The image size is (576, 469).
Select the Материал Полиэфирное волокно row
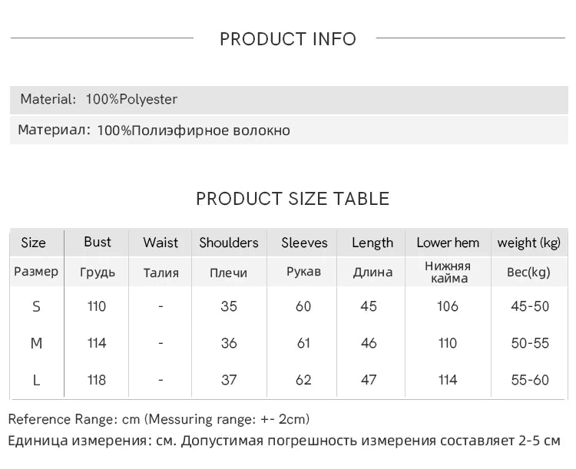tap(289, 130)
